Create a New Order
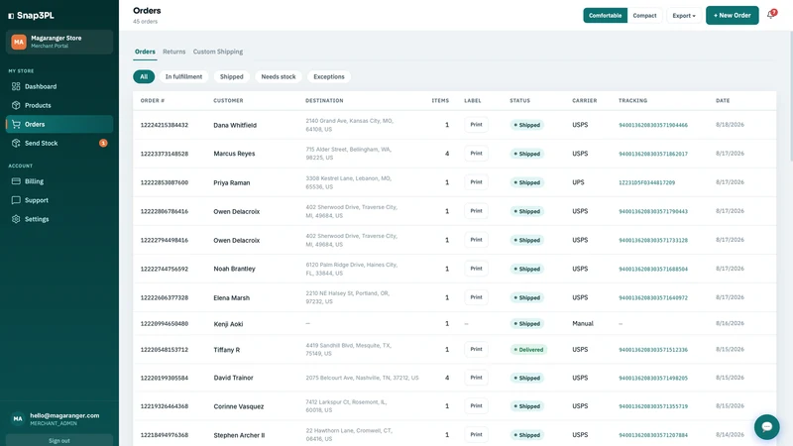This screenshot has height=446, width=793. [x=732, y=15]
